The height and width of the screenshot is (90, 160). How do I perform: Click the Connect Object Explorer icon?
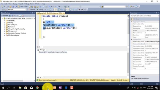click(x=10, y=15)
